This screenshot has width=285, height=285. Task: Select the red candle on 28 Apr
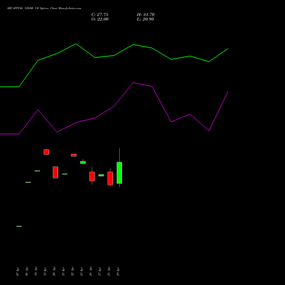[x=110, y=178]
